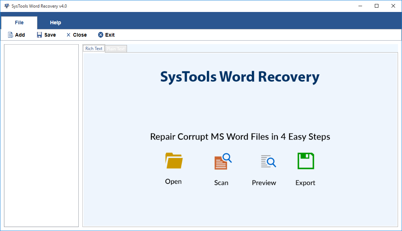The width and height of the screenshot is (402, 231).
Task: Open the Help ribbon tab
Action: coord(56,22)
